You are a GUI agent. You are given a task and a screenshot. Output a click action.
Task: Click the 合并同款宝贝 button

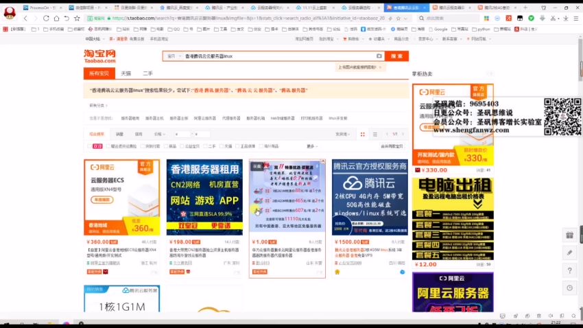click(x=392, y=147)
